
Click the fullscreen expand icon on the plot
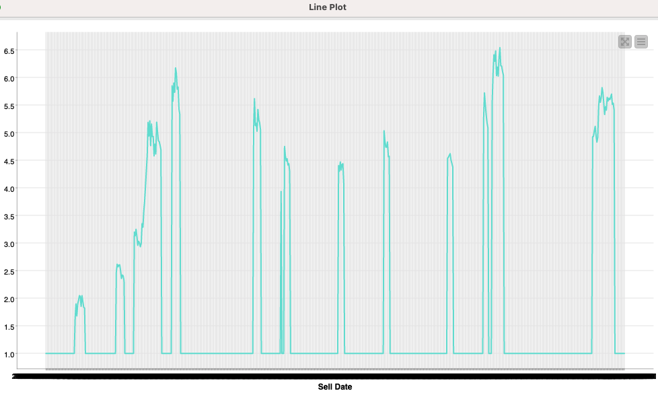point(625,42)
